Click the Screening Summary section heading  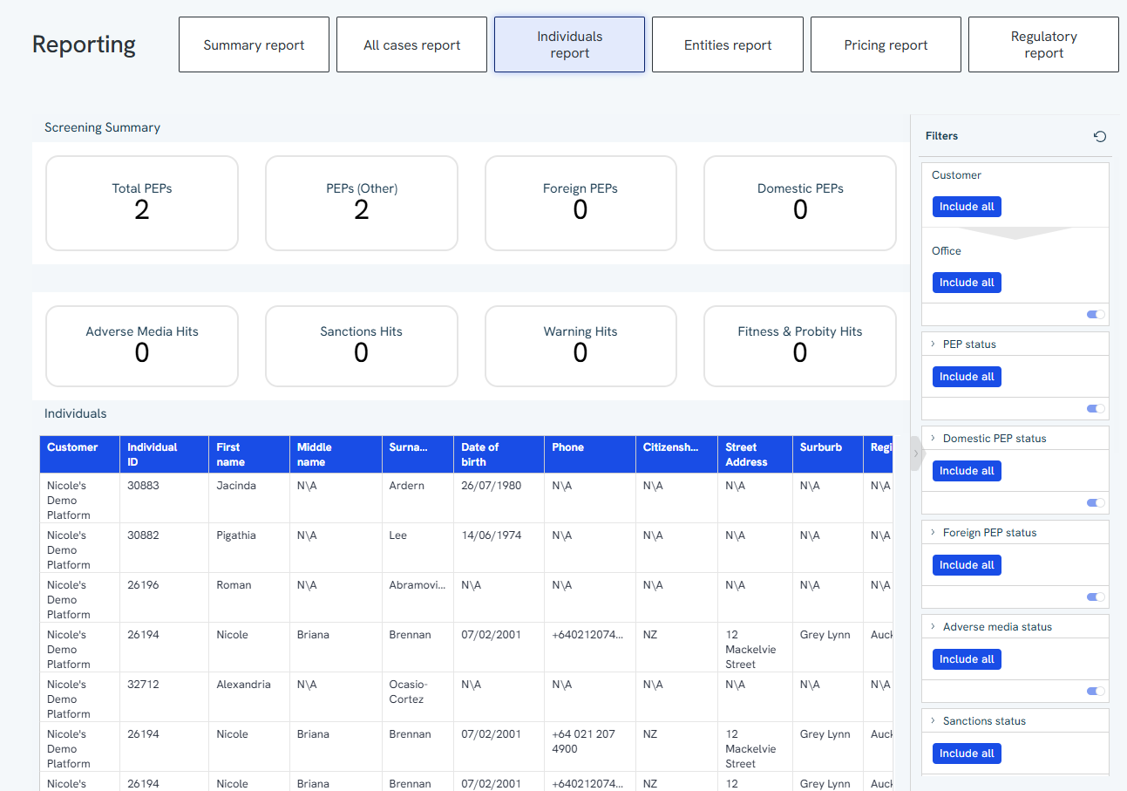[103, 127]
